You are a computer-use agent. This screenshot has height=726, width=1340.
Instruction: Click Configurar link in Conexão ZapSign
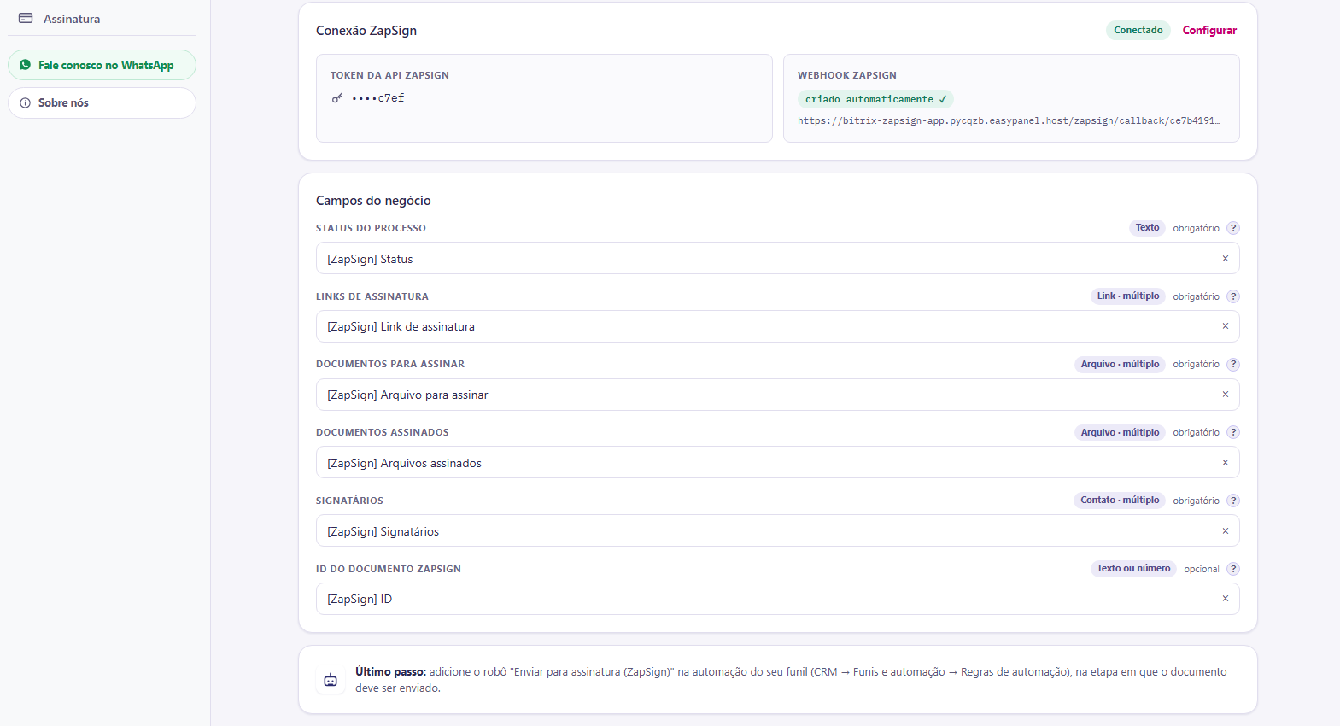click(x=1209, y=30)
